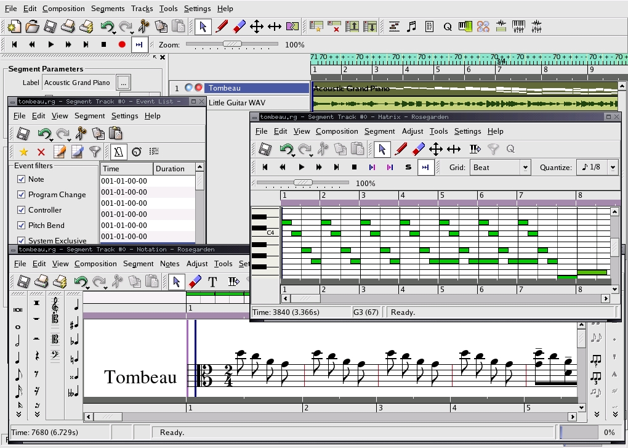The height and width of the screenshot is (448, 628).
Task: Click the filter funnel icon in Event List
Action: coord(95,152)
